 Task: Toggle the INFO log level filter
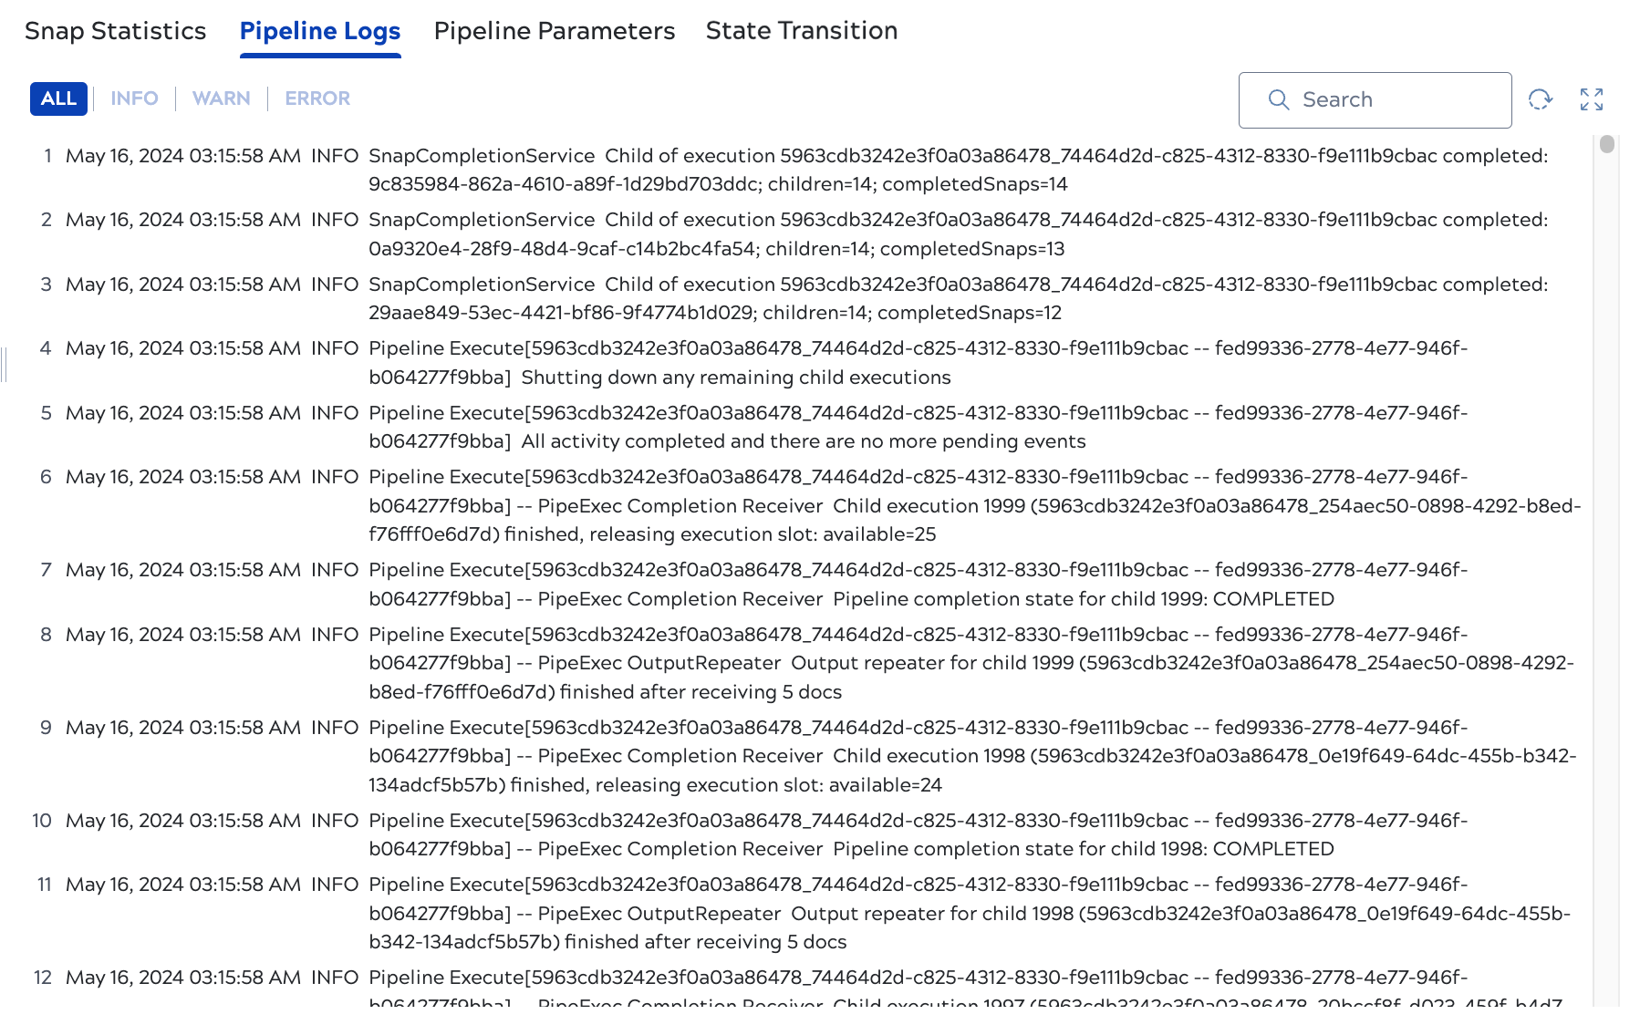[x=134, y=98]
